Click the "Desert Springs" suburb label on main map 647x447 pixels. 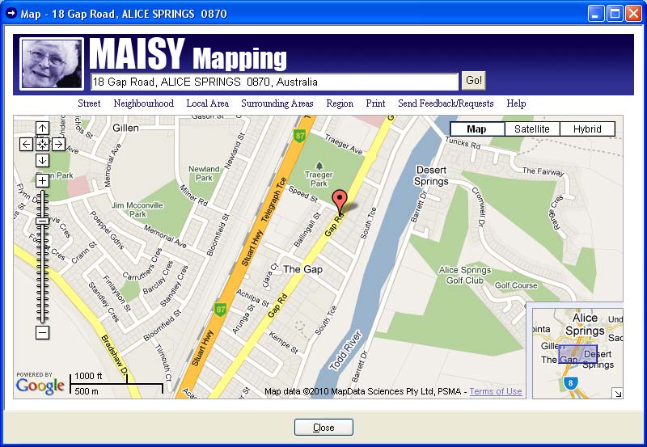[x=431, y=175]
